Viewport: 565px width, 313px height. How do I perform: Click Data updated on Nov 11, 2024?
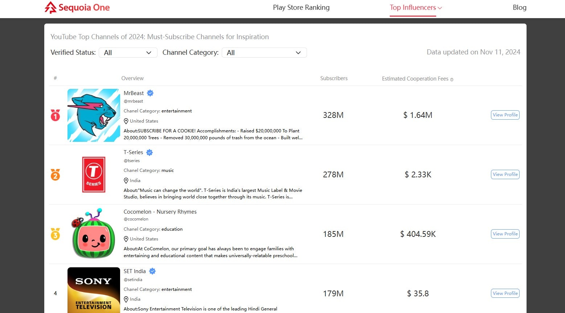474,52
